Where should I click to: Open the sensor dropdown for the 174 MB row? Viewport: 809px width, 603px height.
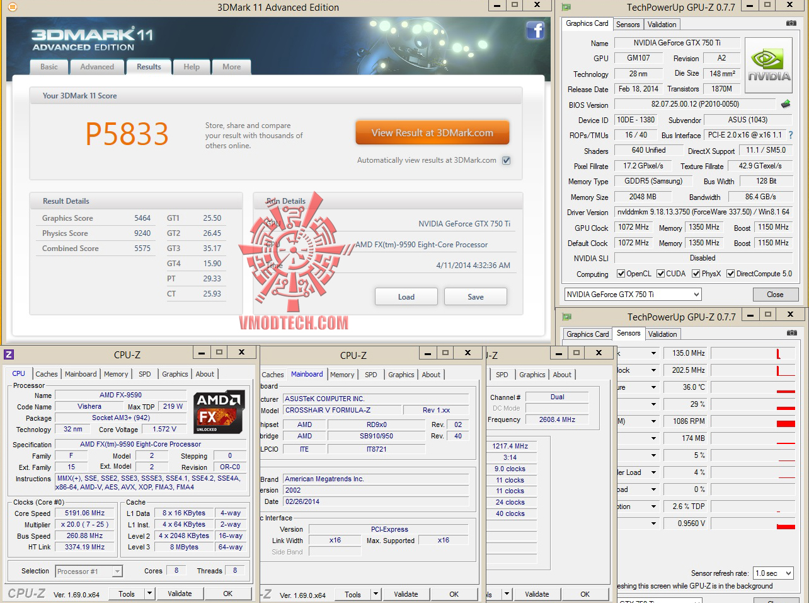click(x=653, y=438)
